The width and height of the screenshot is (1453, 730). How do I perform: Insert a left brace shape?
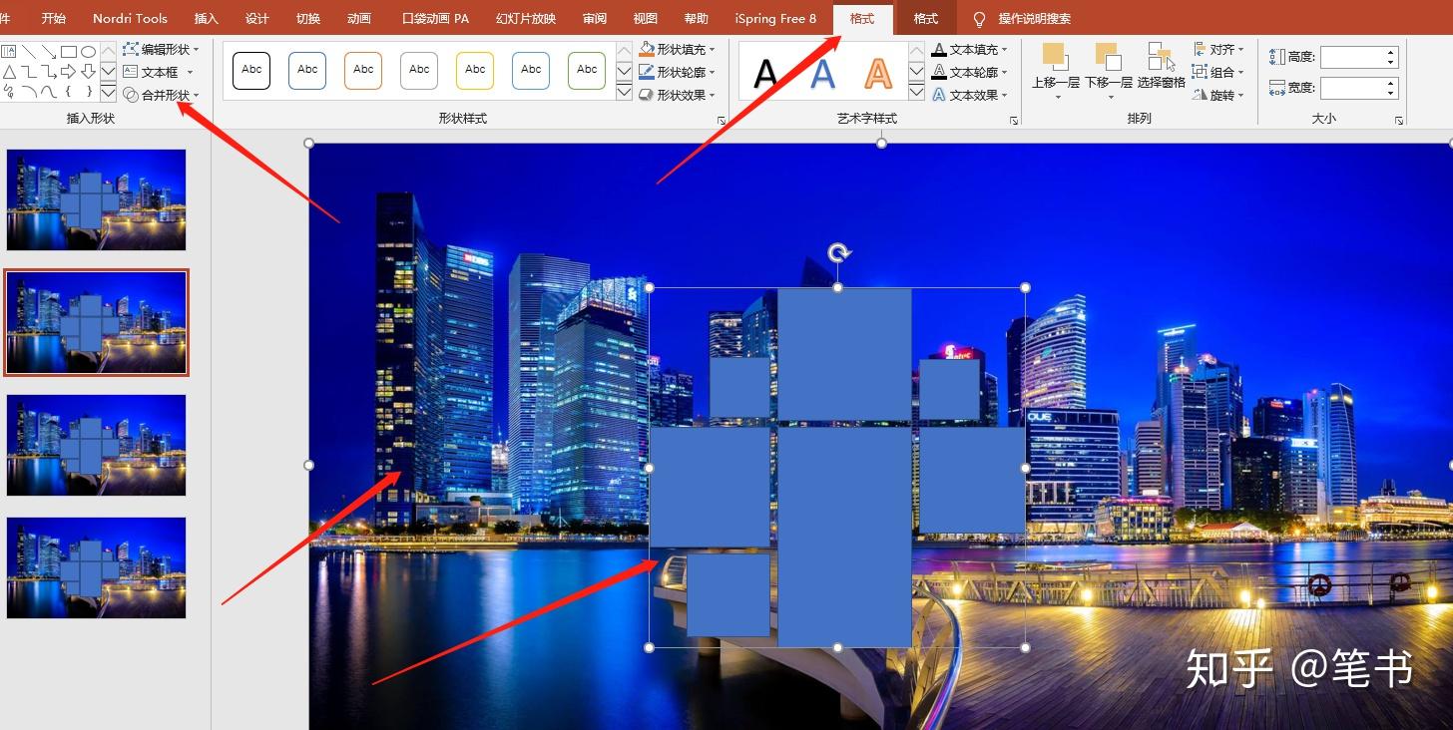[69, 92]
